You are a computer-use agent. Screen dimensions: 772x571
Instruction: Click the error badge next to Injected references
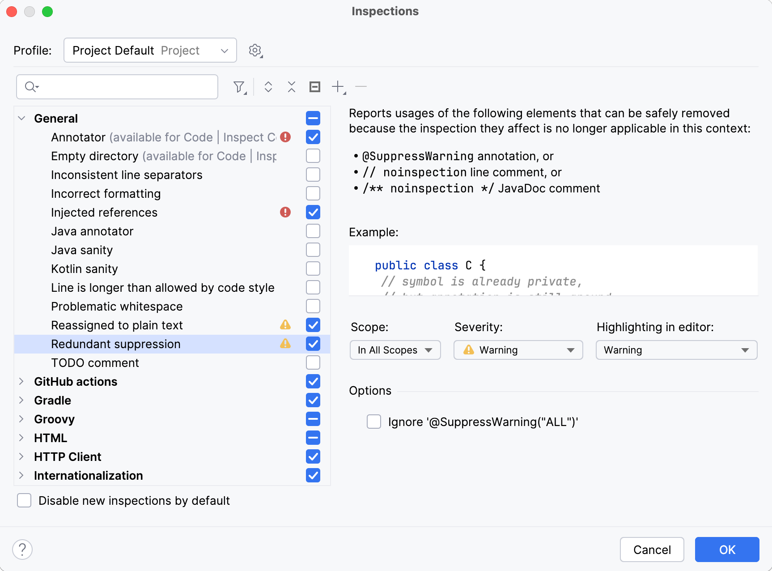click(x=285, y=212)
